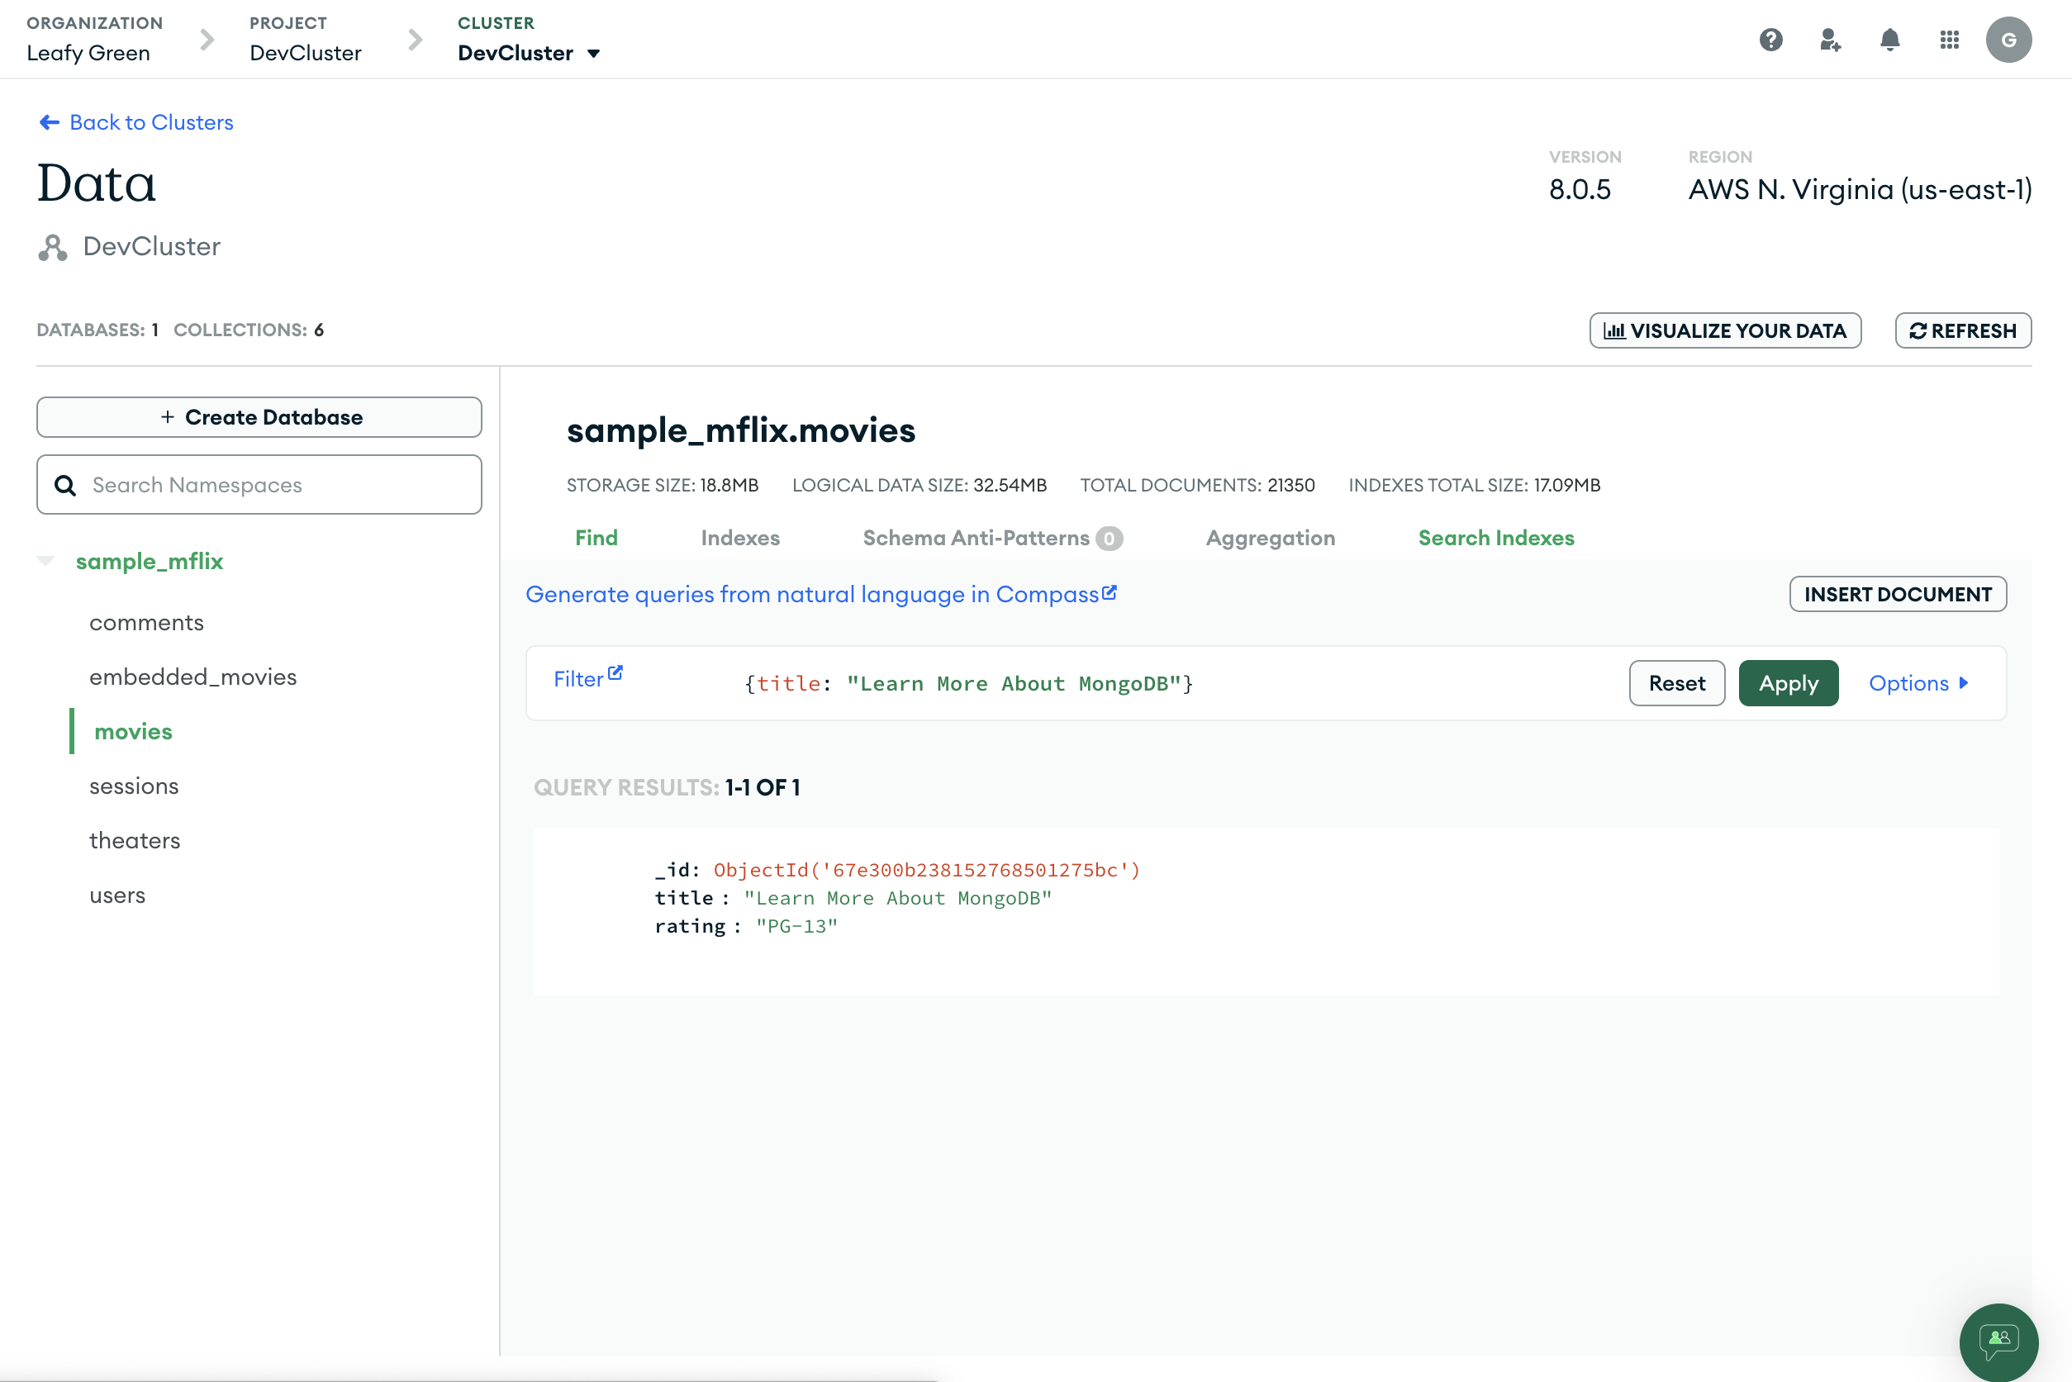The height and width of the screenshot is (1382, 2072).
Task: Apply the current filter query
Action: coord(1788,683)
